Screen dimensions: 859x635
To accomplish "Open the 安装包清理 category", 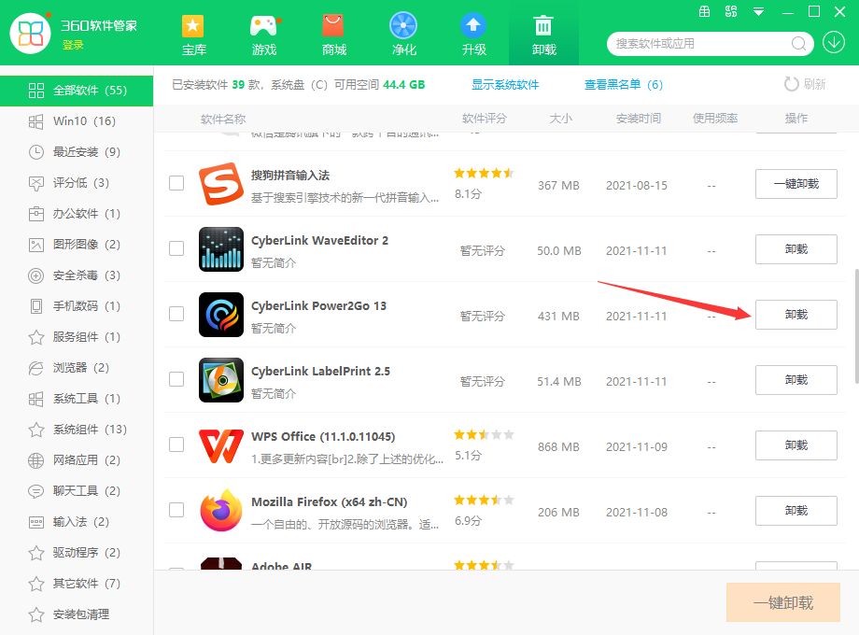I will [x=77, y=614].
